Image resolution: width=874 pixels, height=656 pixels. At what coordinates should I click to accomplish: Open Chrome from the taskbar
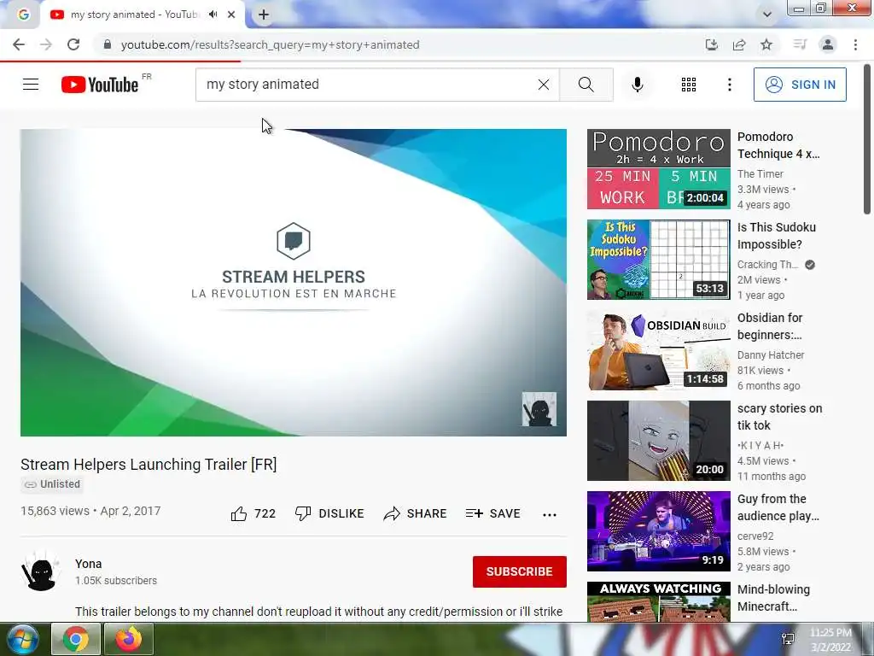(x=76, y=639)
